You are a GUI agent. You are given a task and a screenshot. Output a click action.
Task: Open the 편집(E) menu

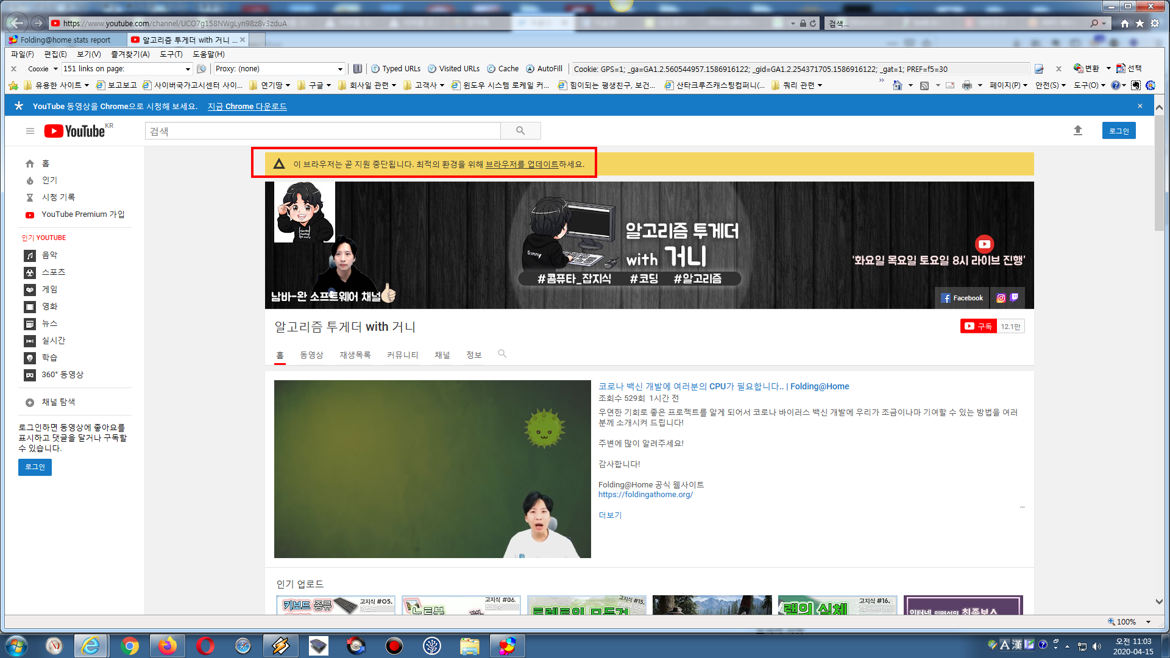pos(55,54)
